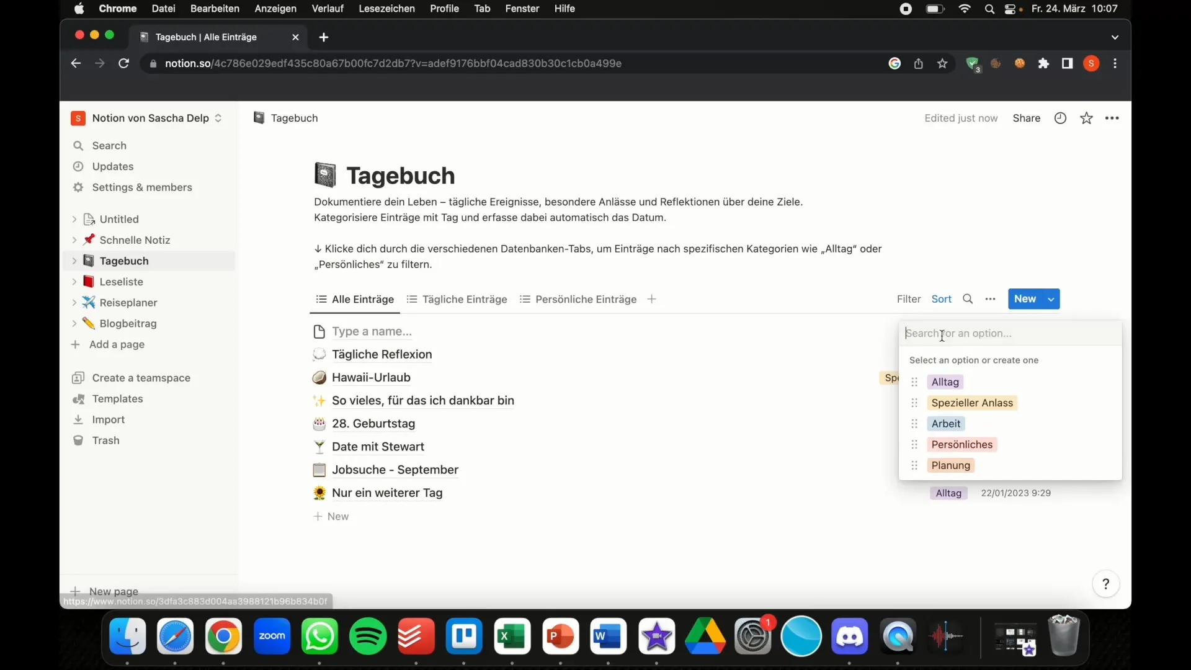This screenshot has width=1191, height=670.
Task: Click the three-dot more options icon
Action: coord(991,298)
